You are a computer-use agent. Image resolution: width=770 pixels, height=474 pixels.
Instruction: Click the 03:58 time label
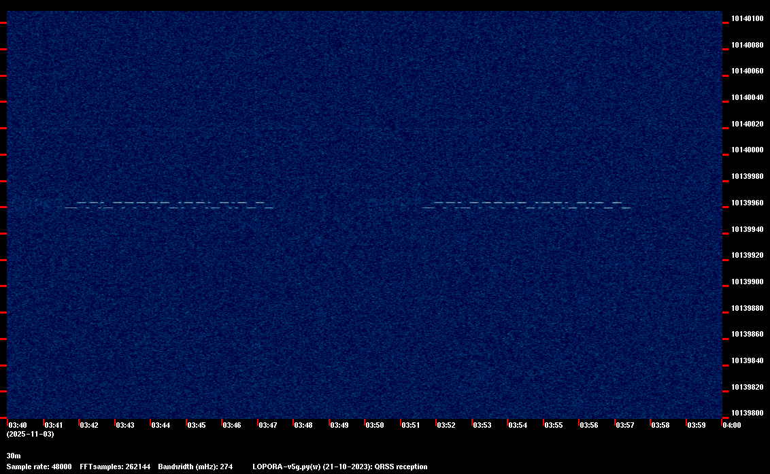(x=660, y=425)
